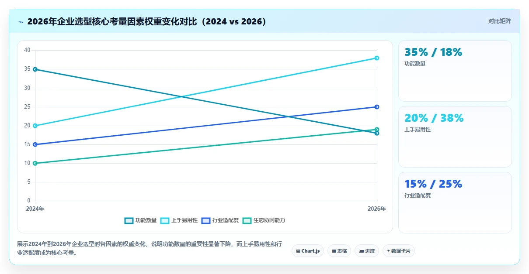Click the Chart.js tag
Screen dimensions: 529x274
pyautogui.click(x=308, y=251)
